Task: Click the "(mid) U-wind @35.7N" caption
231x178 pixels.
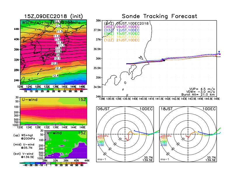Action: click(24, 146)
